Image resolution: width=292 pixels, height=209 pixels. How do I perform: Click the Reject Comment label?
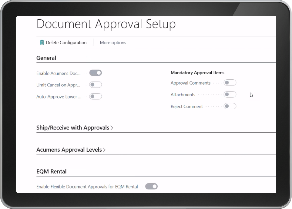pyautogui.click(x=186, y=106)
